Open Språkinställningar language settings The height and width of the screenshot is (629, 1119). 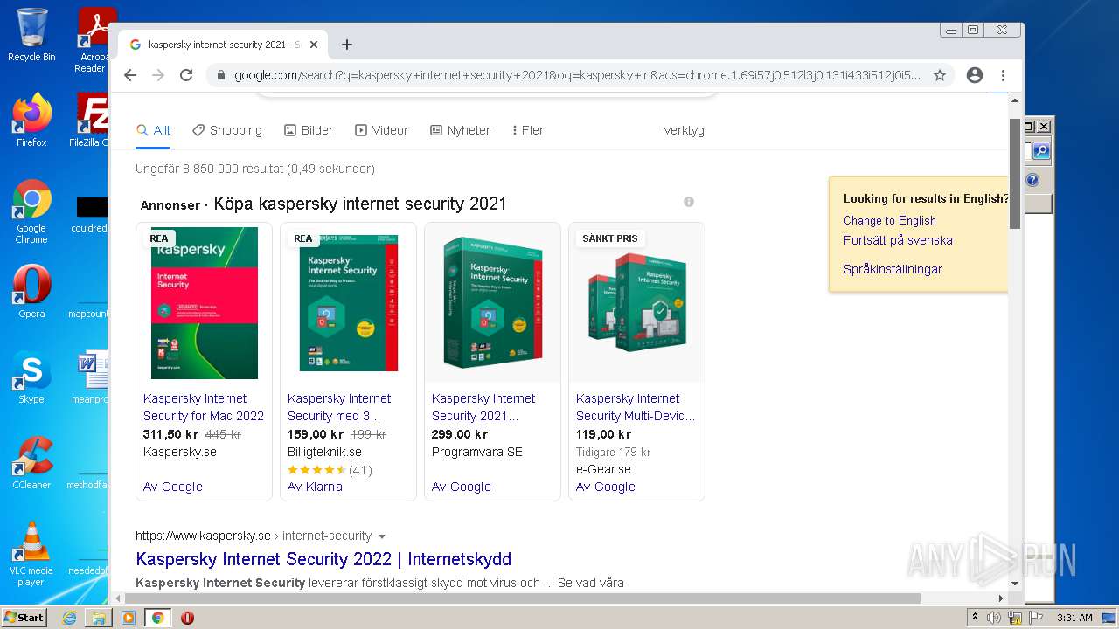(x=893, y=269)
